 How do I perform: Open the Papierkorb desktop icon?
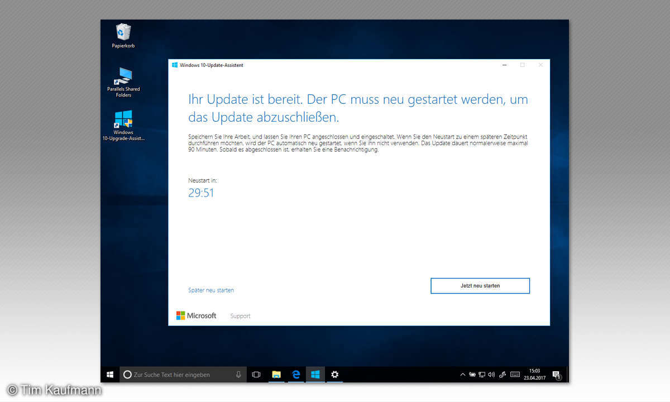[123, 36]
